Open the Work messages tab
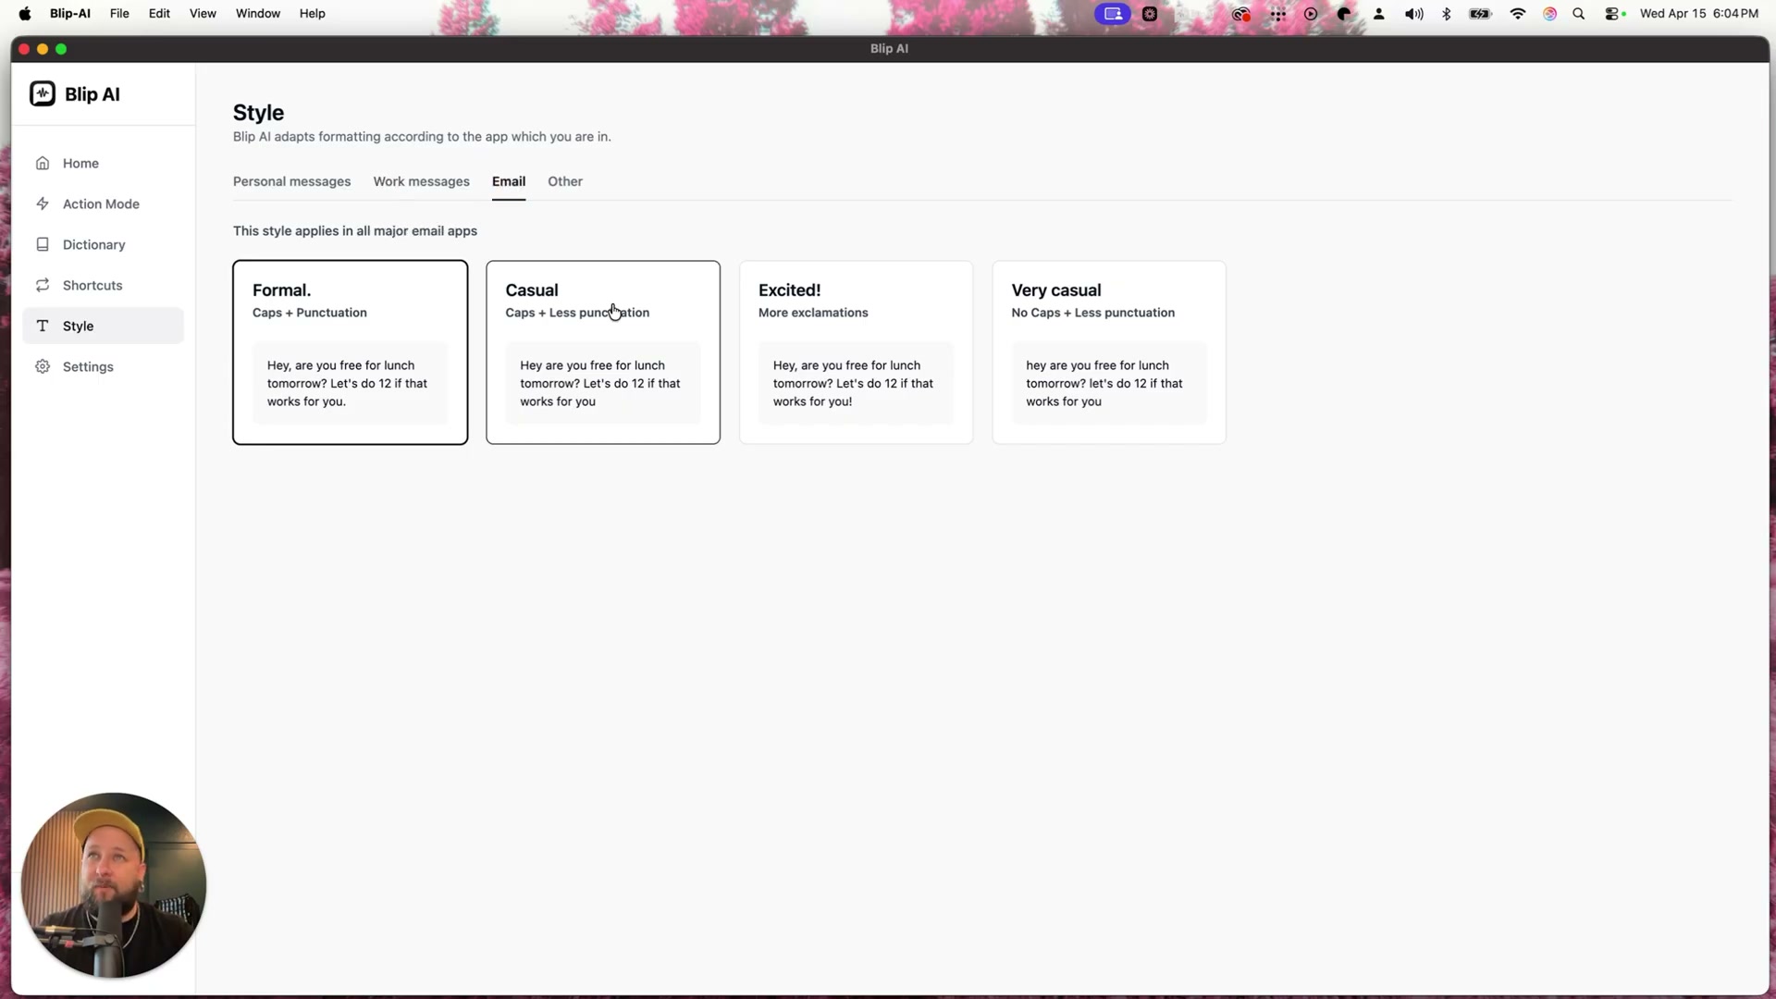 421,181
